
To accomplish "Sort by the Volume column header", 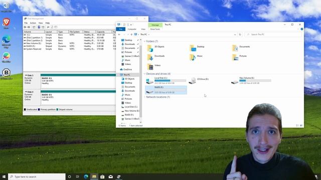I will pyautogui.click(x=34, y=32).
